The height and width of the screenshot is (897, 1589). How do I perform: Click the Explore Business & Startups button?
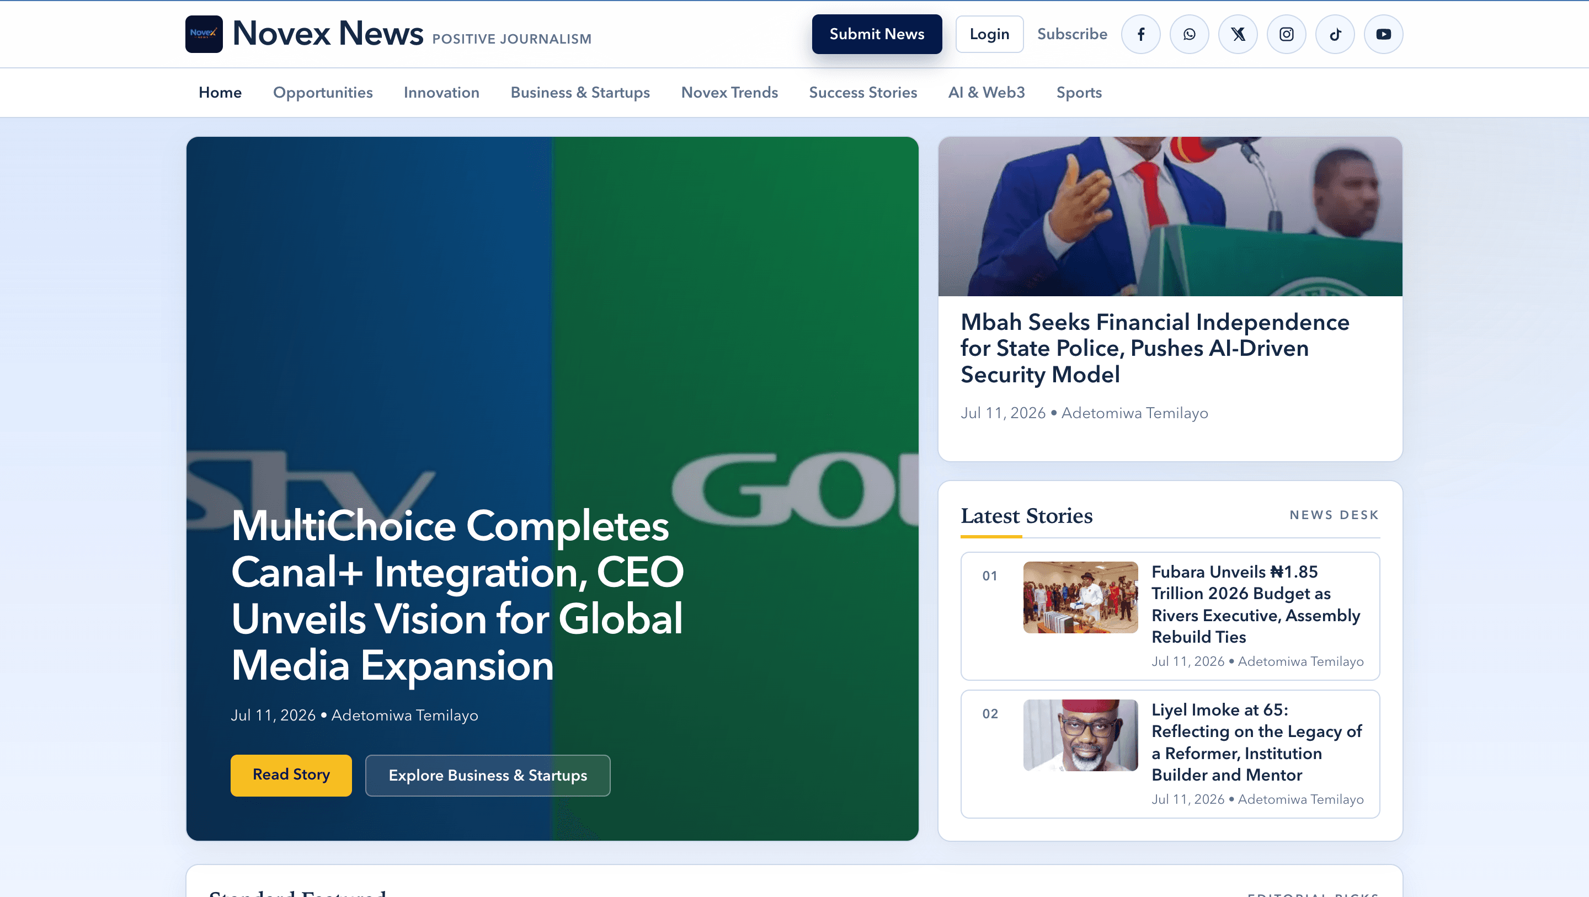(x=487, y=775)
